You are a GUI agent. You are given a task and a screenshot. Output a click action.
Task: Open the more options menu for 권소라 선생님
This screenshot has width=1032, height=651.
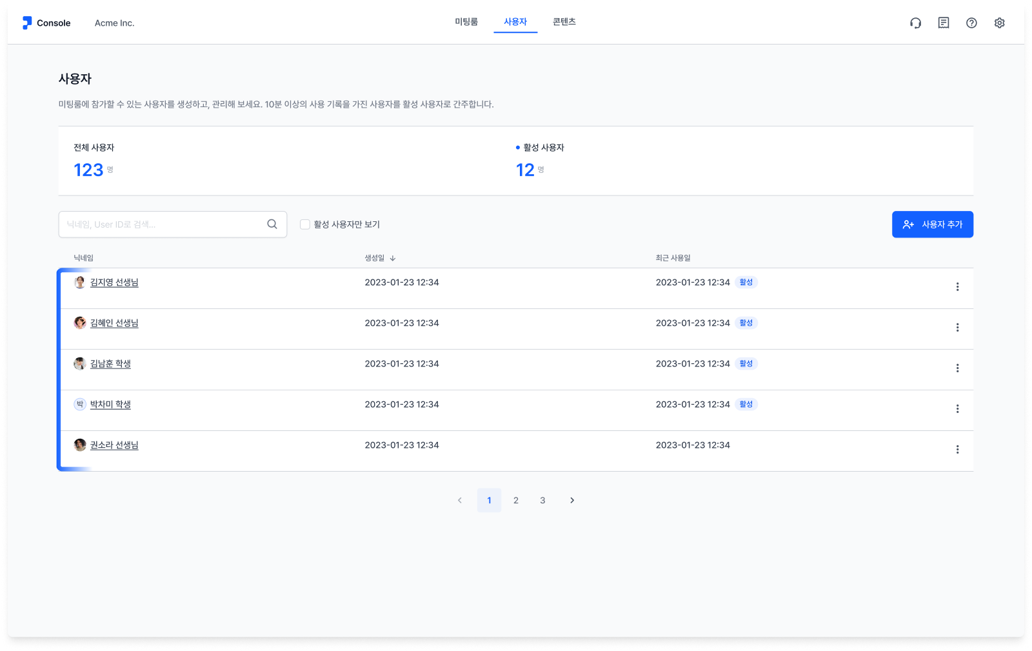pos(957,450)
